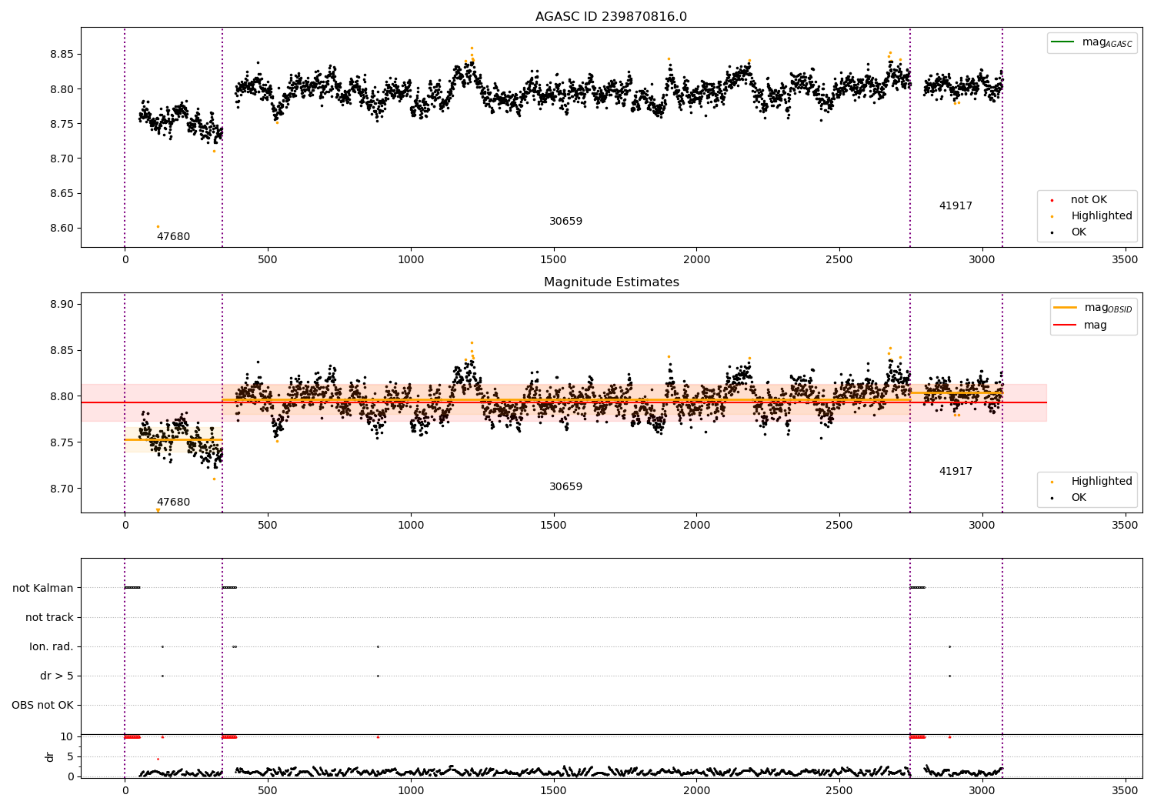Click the orange 'Highlighted' legend entry in top plot
Screen dimensions: 1154x808
pos(1086,216)
